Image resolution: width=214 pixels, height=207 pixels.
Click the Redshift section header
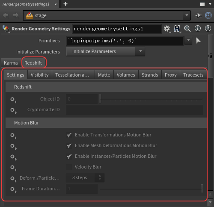(x=106, y=87)
